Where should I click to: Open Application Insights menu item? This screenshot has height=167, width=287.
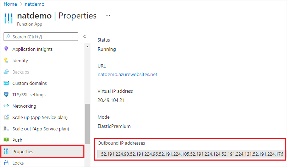(x=32, y=49)
